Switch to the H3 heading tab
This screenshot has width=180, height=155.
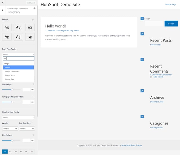(16, 151)
